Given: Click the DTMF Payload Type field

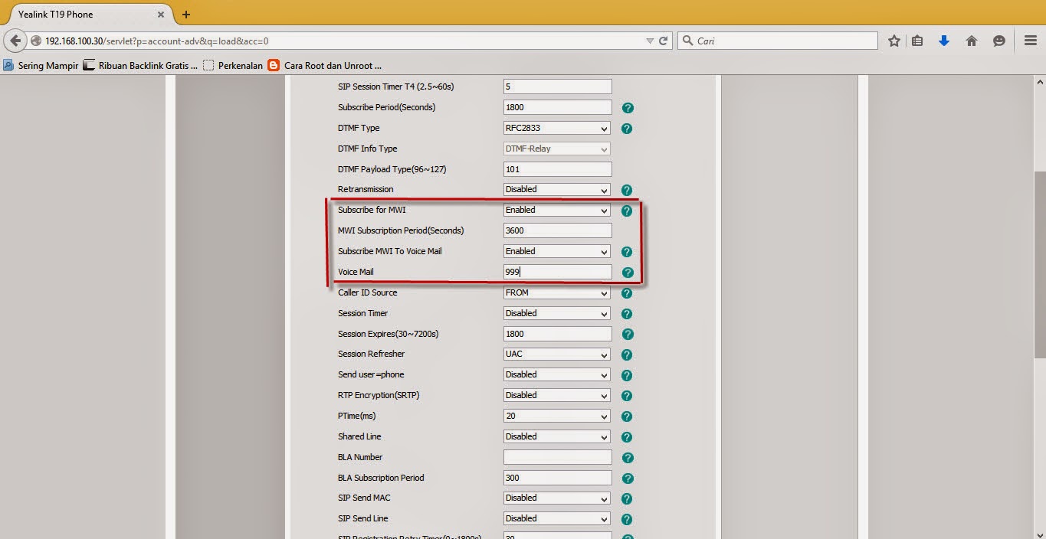Looking at the screenshot, I should point(558,169).
